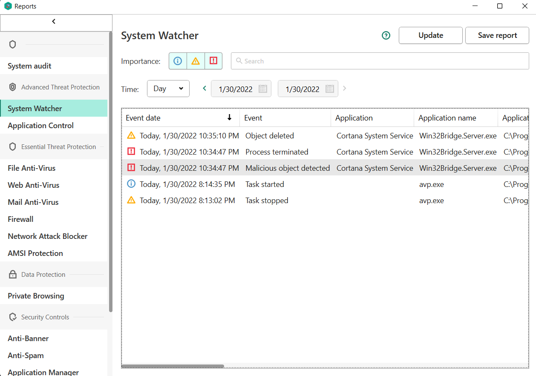
Task: Open the Application Control report
Action: pos(41,126)
